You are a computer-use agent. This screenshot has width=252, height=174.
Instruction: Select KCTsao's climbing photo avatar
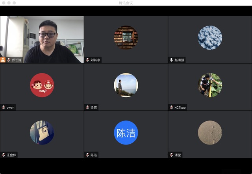pyautogui.click(x=210, y=85)
